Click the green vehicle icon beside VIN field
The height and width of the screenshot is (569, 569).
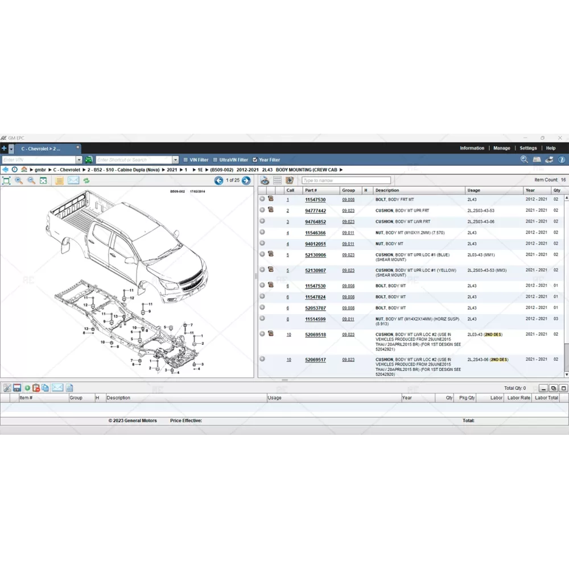(89, 160)
